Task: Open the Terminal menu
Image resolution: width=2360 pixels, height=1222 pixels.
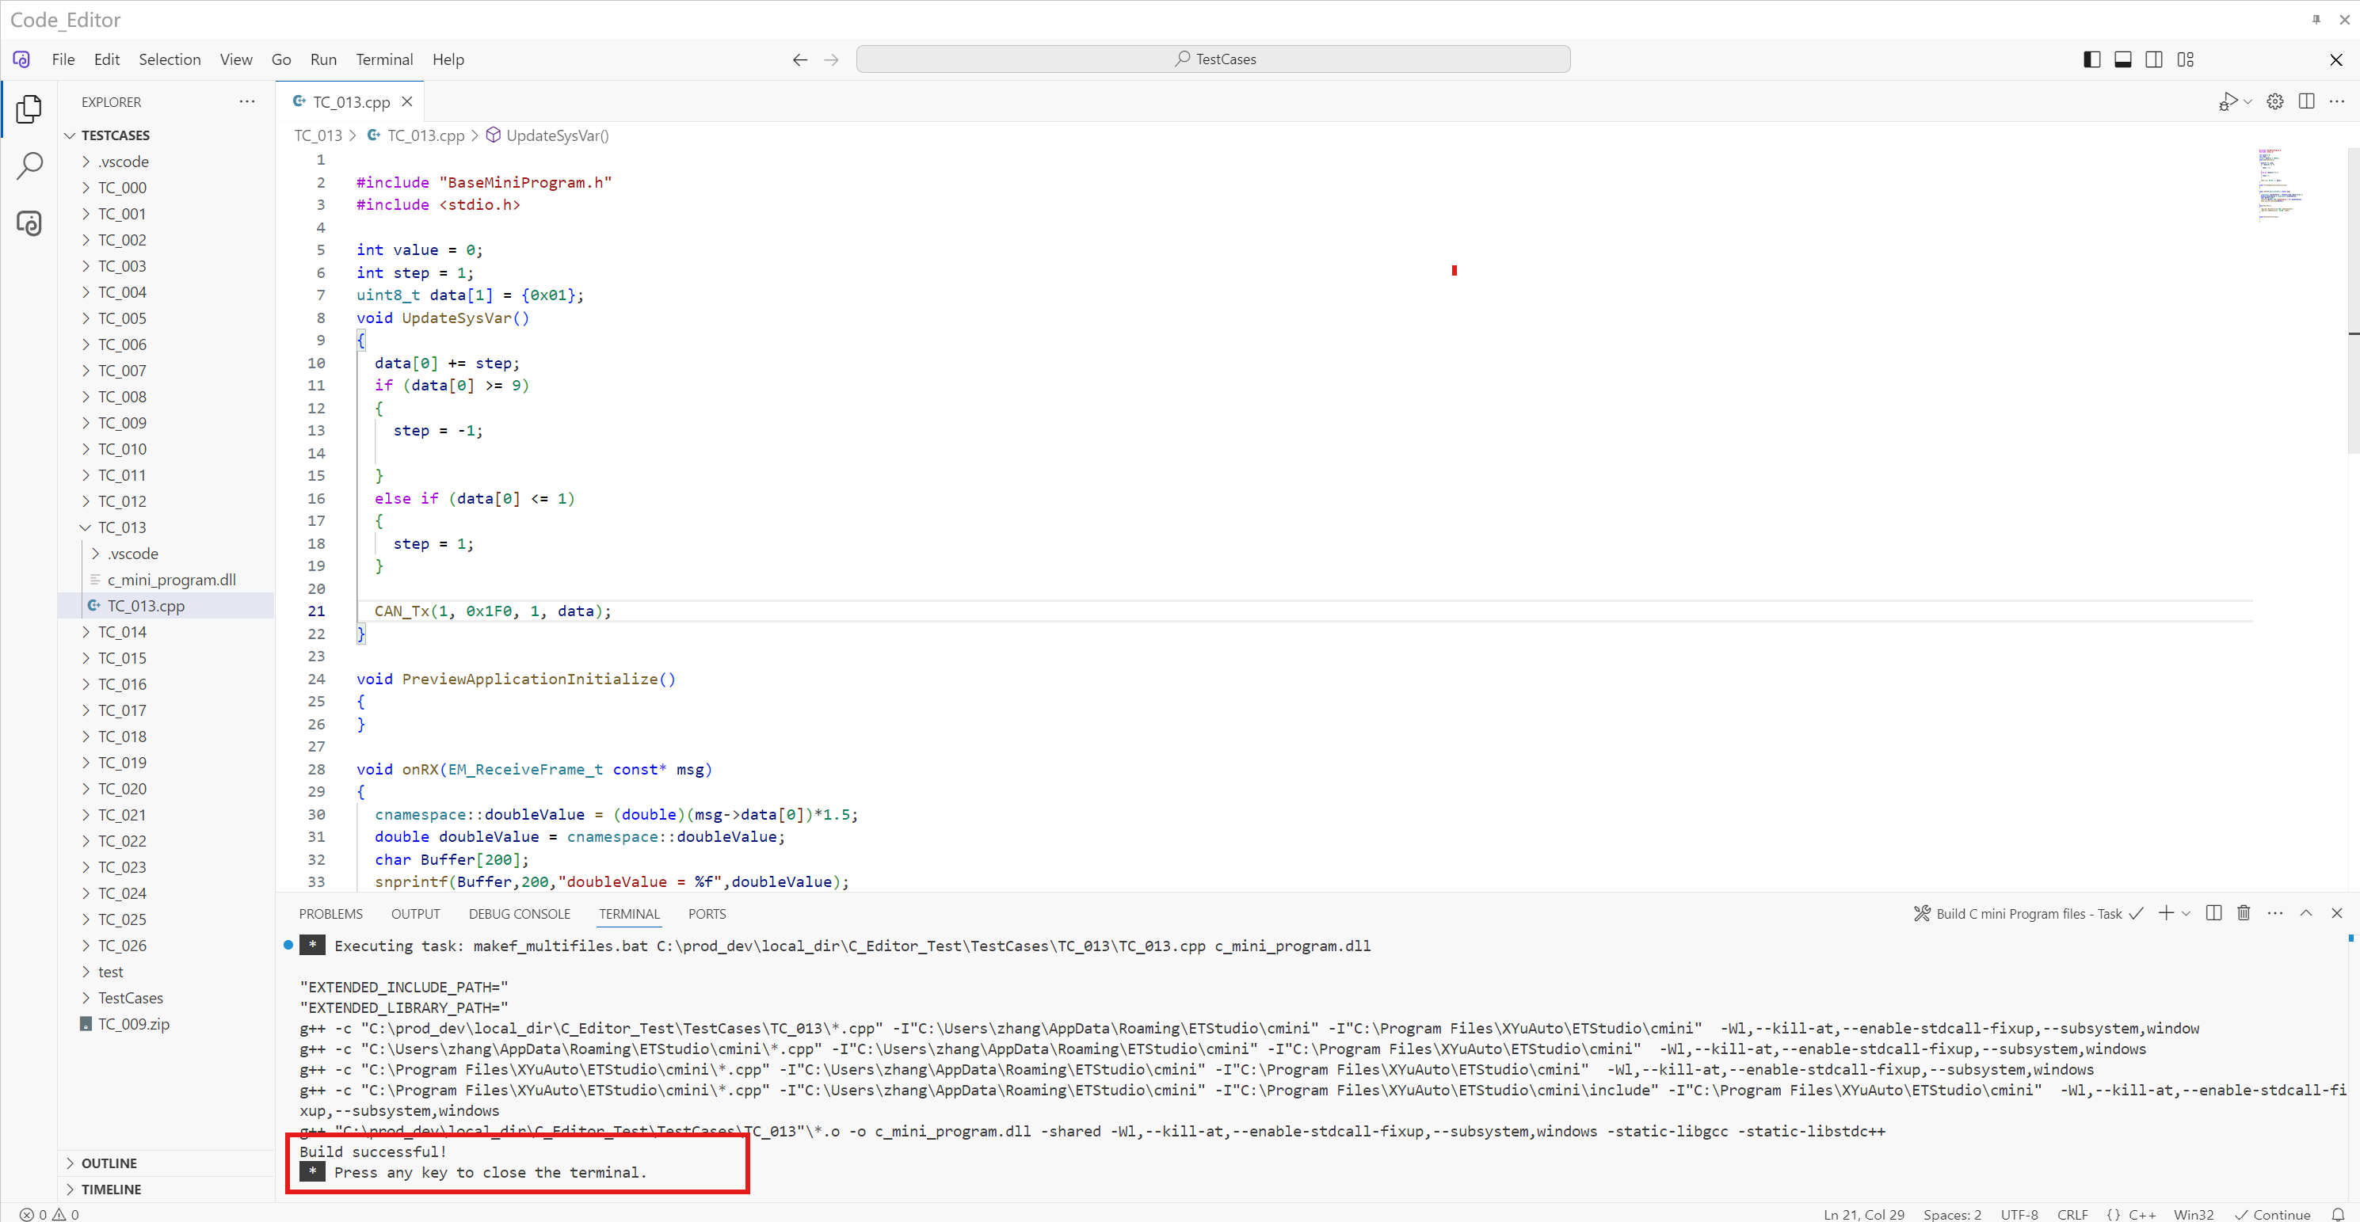Action: tap(384, 59)
